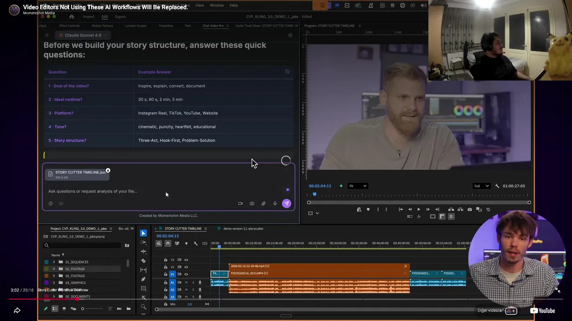Expand the 01_SEQUENCES bin
Screen dimensions: 572x321
(54, 262)
